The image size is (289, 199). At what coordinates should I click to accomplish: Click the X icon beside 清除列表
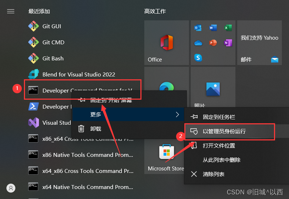point(194,174)
